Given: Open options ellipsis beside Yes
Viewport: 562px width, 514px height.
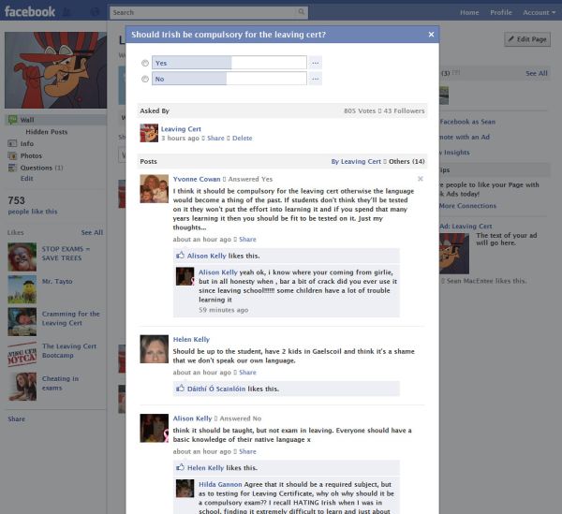Looking at the screenshot, I should click(x=316, y=63).
